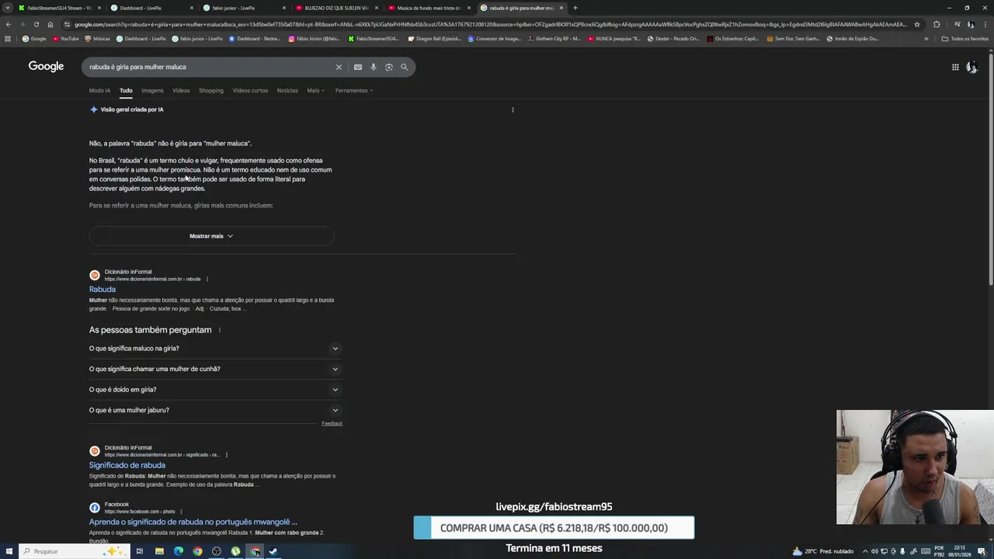Bookmark this page with the star

[917, 24]
